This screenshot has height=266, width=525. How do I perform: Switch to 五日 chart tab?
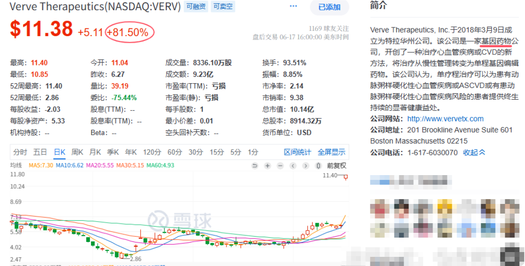(40, 152)
